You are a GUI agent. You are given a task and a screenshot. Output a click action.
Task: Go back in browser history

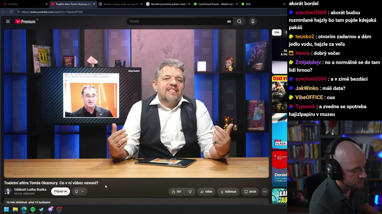point(4,12)
